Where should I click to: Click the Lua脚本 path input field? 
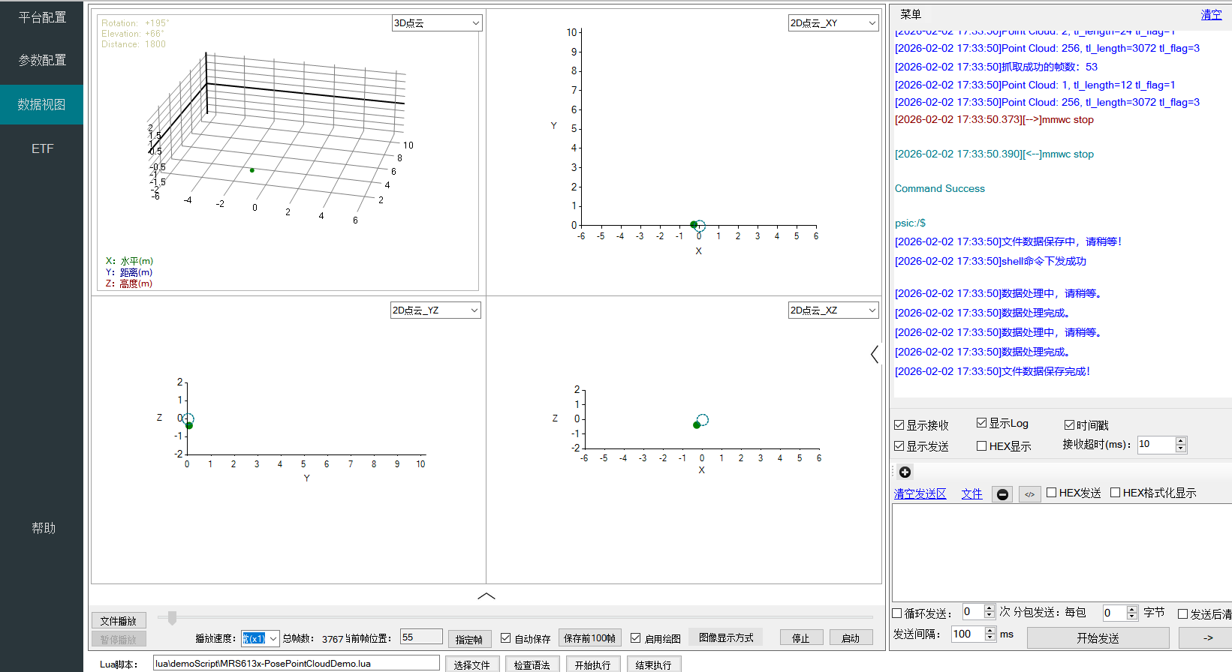[x=297, y=663]
